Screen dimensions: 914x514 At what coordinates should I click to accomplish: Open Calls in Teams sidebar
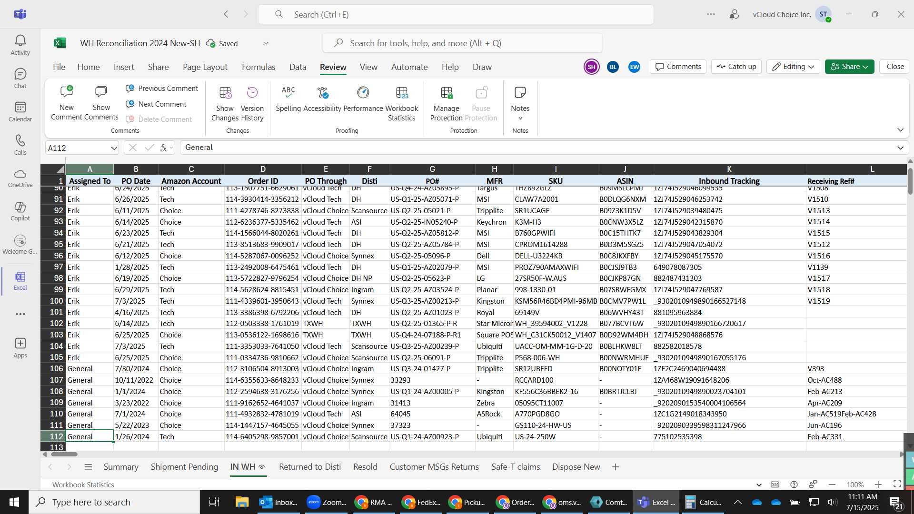click(x=20, y=145)
